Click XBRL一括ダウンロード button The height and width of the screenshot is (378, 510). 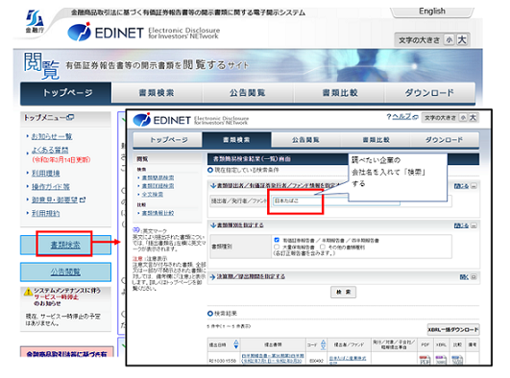(453, 330)
